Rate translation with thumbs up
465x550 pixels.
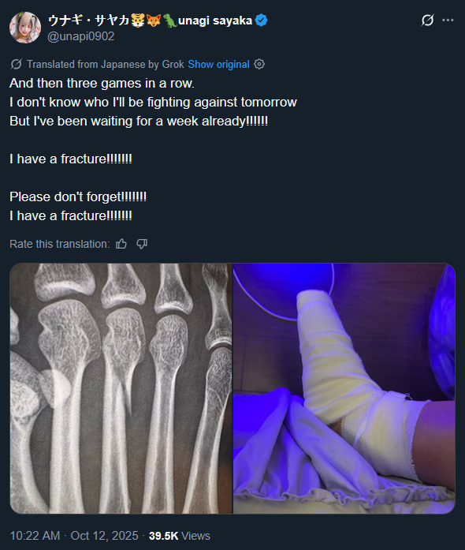point(121,244)
